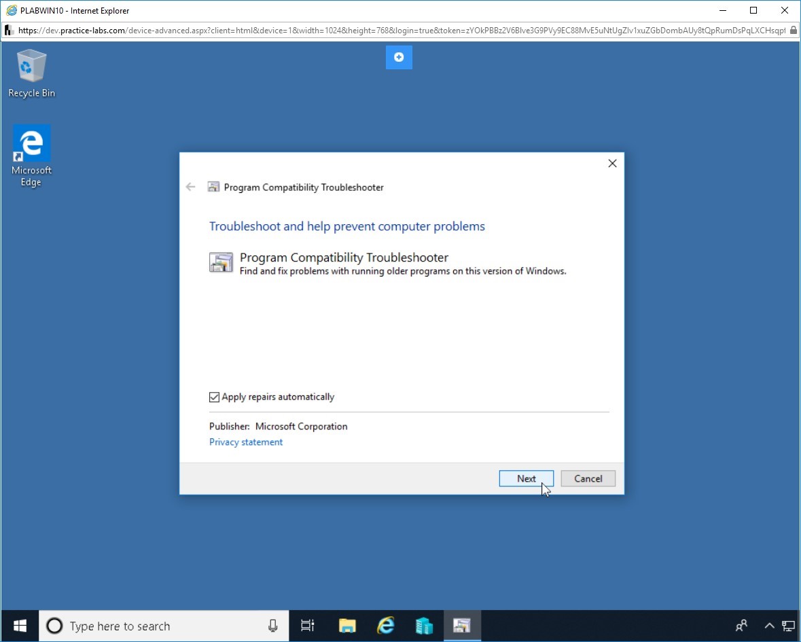Open the Privacy statement link
801x642 pixels.
coord(246,442)
